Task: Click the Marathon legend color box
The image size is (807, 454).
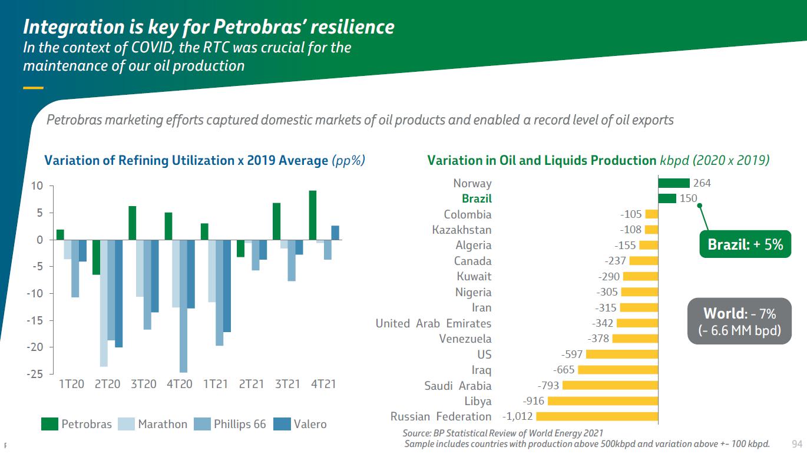Action: click(x=127, y=424)
